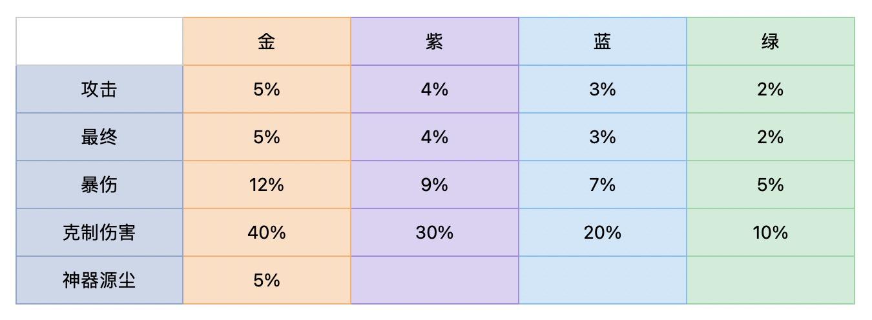Select the 40% cell under 金
The image size is (872, 320).
pyautogui.click(x=267, y=232)
